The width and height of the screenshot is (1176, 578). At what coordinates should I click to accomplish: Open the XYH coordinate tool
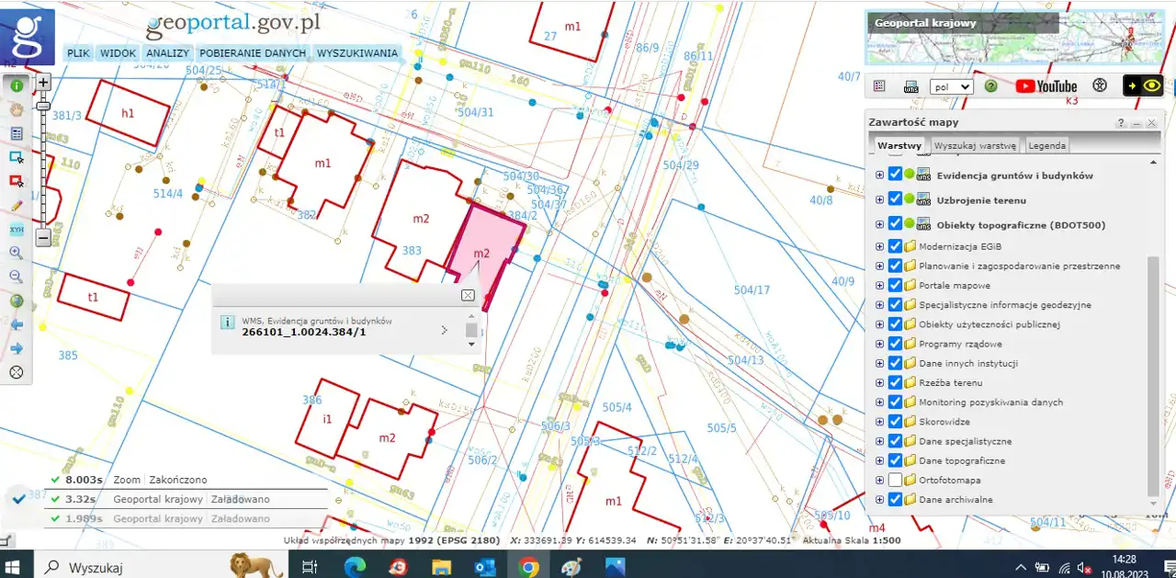click(x=17, y=229)
